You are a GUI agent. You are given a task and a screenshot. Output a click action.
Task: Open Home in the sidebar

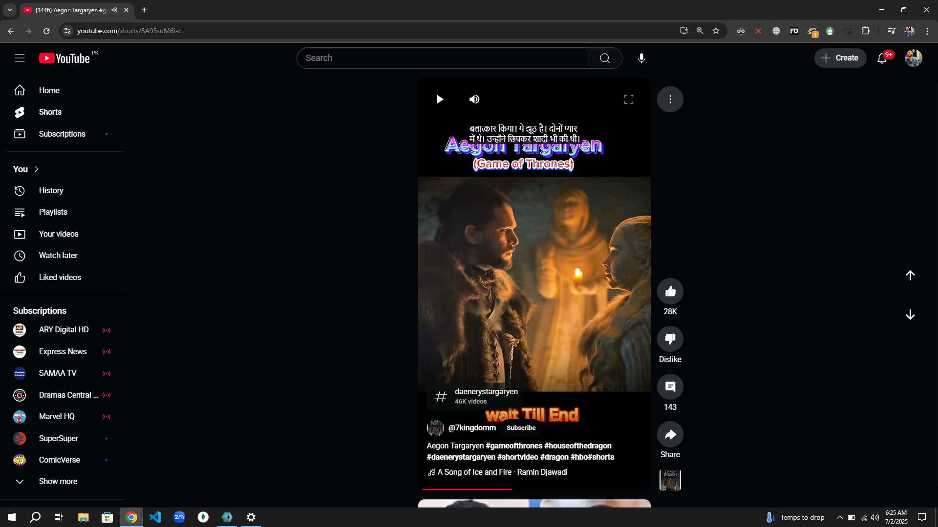63,90
